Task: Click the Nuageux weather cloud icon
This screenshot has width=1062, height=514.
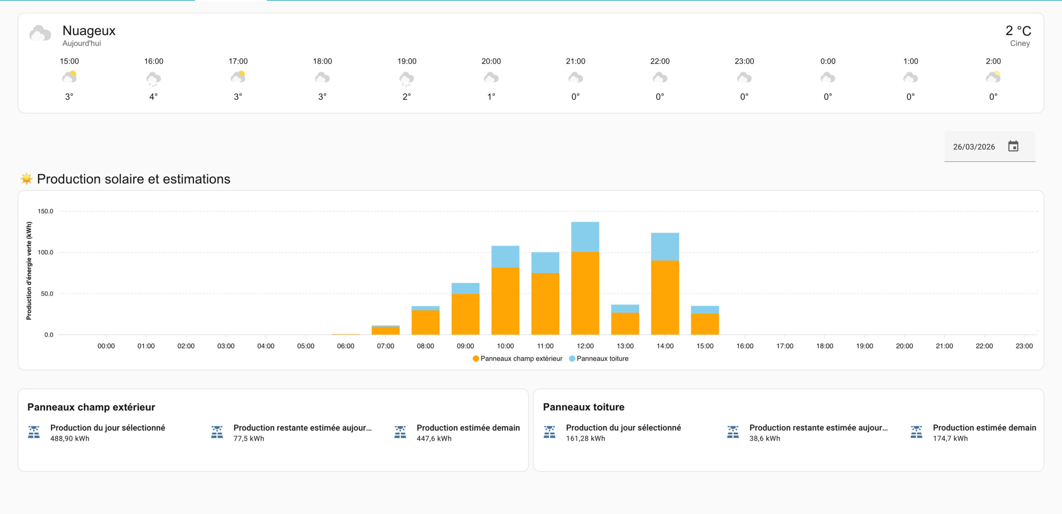Action: (40, 34)
